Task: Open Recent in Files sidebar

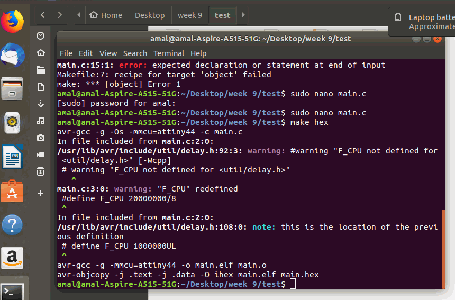Action: [x=41, y=35]
